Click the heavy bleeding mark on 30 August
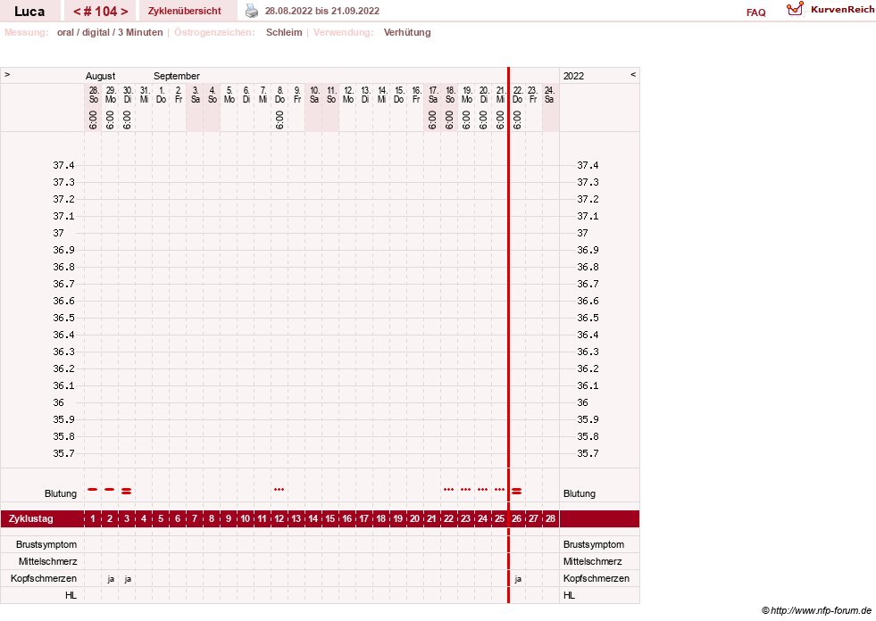The image size is (876, 621). [127, 491]
